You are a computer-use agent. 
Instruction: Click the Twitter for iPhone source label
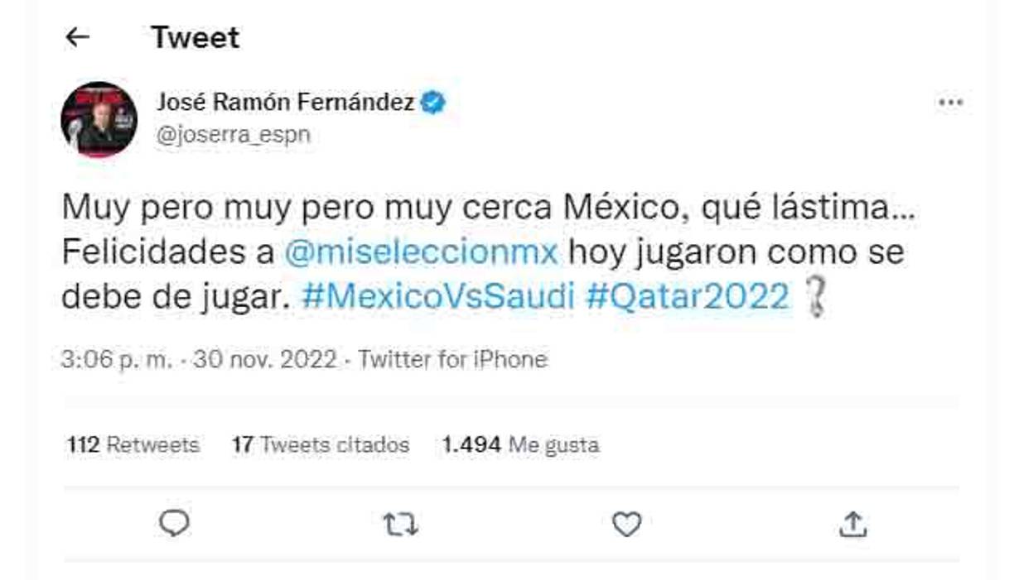pos(454,359)
